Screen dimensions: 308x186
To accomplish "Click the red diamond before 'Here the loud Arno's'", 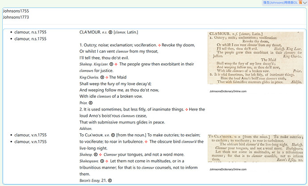I will click(x=187, y=109).
